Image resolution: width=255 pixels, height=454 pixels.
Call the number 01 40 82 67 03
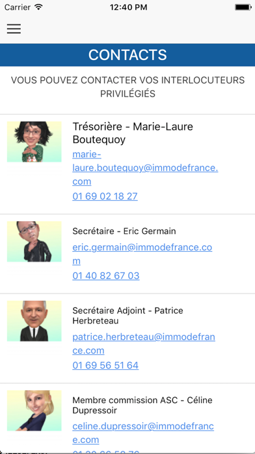tap(105, 276)
